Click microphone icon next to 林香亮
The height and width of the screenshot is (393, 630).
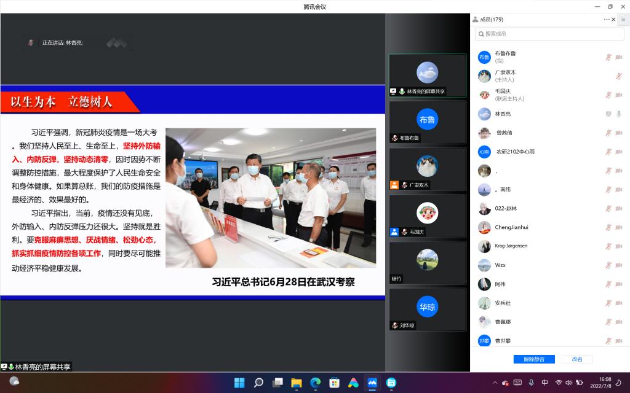(618, 114)
